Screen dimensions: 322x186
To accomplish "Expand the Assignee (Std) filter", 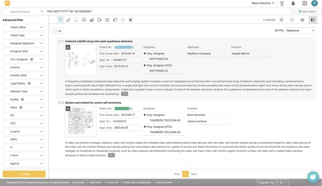I will pyautogui.click(x=24, y=51).
